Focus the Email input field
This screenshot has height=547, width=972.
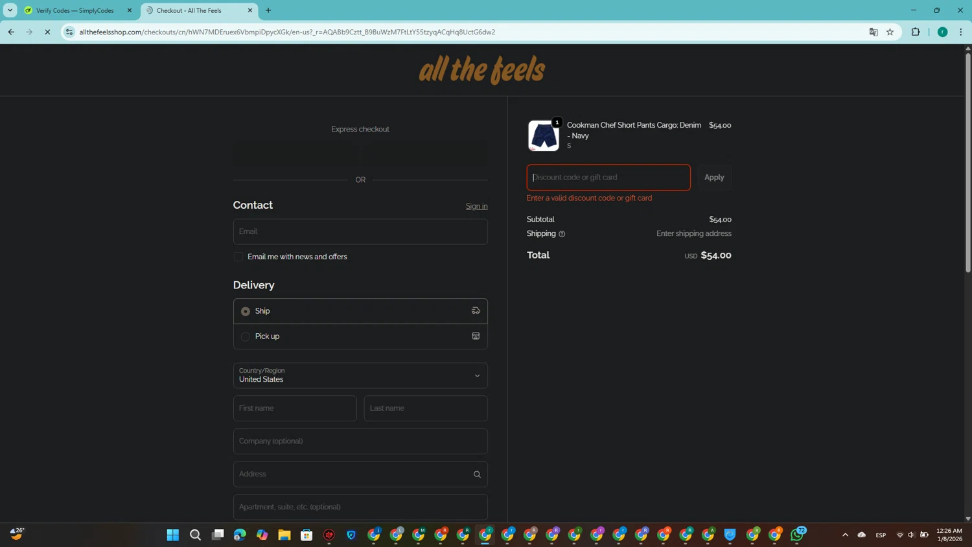(360, 232)
